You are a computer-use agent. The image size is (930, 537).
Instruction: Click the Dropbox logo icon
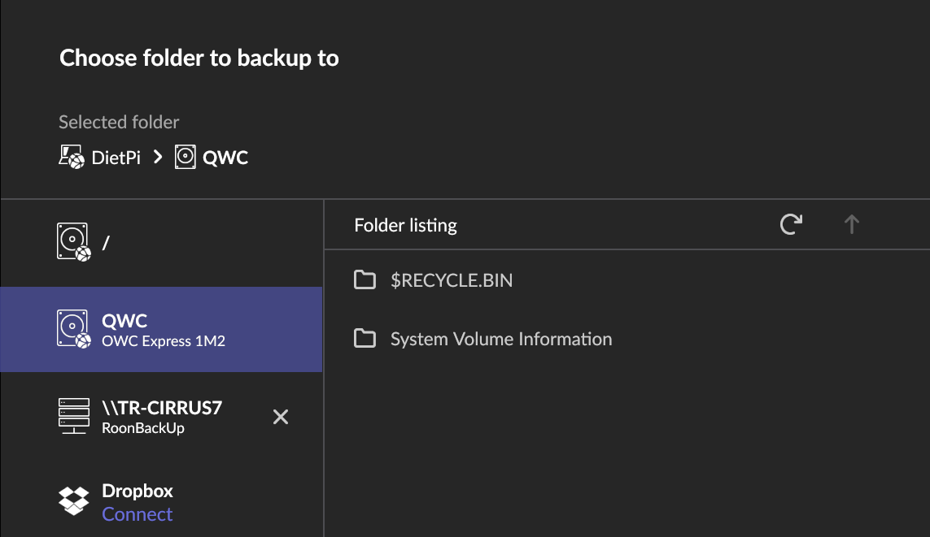[x=73, y=501]
